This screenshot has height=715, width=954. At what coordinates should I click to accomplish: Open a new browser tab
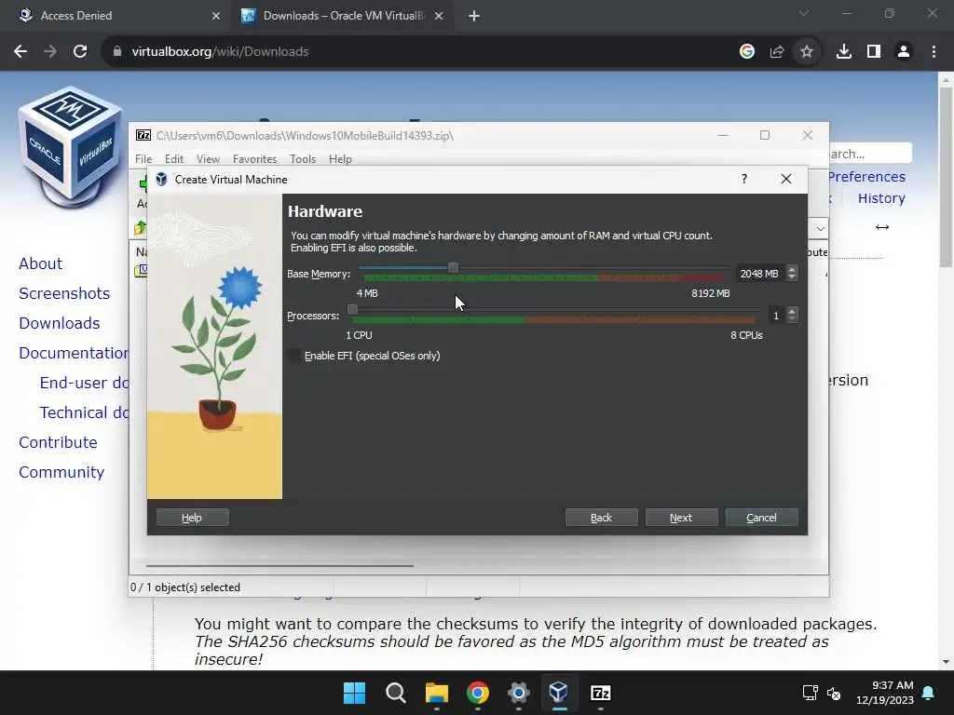[x=474, y=16]
